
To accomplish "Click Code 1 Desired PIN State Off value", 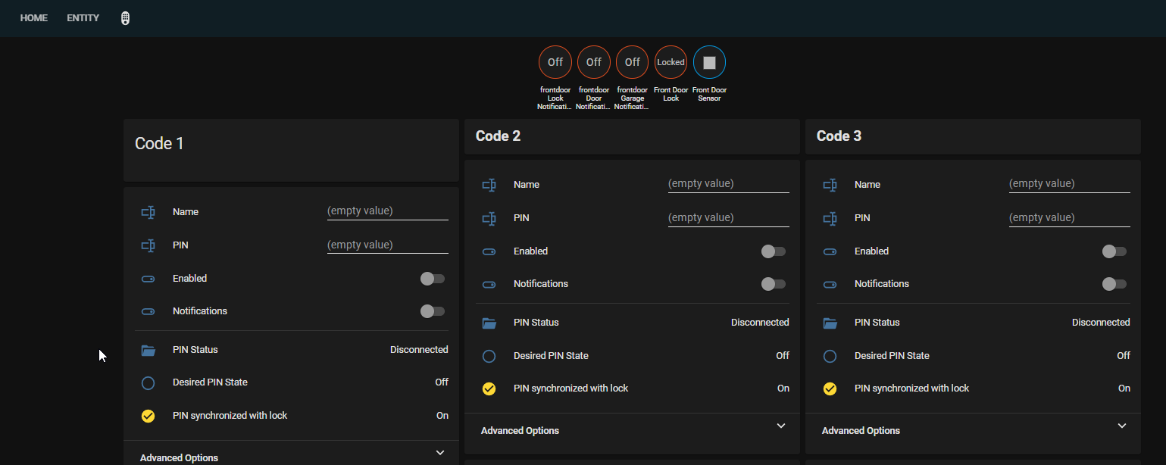I will point(442,382).
